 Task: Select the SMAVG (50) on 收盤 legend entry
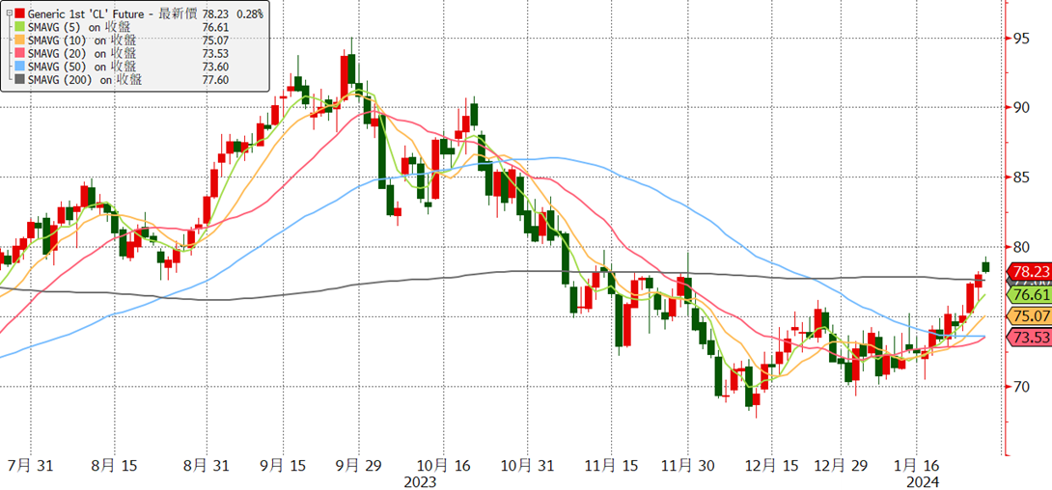(x=83, y=67)
